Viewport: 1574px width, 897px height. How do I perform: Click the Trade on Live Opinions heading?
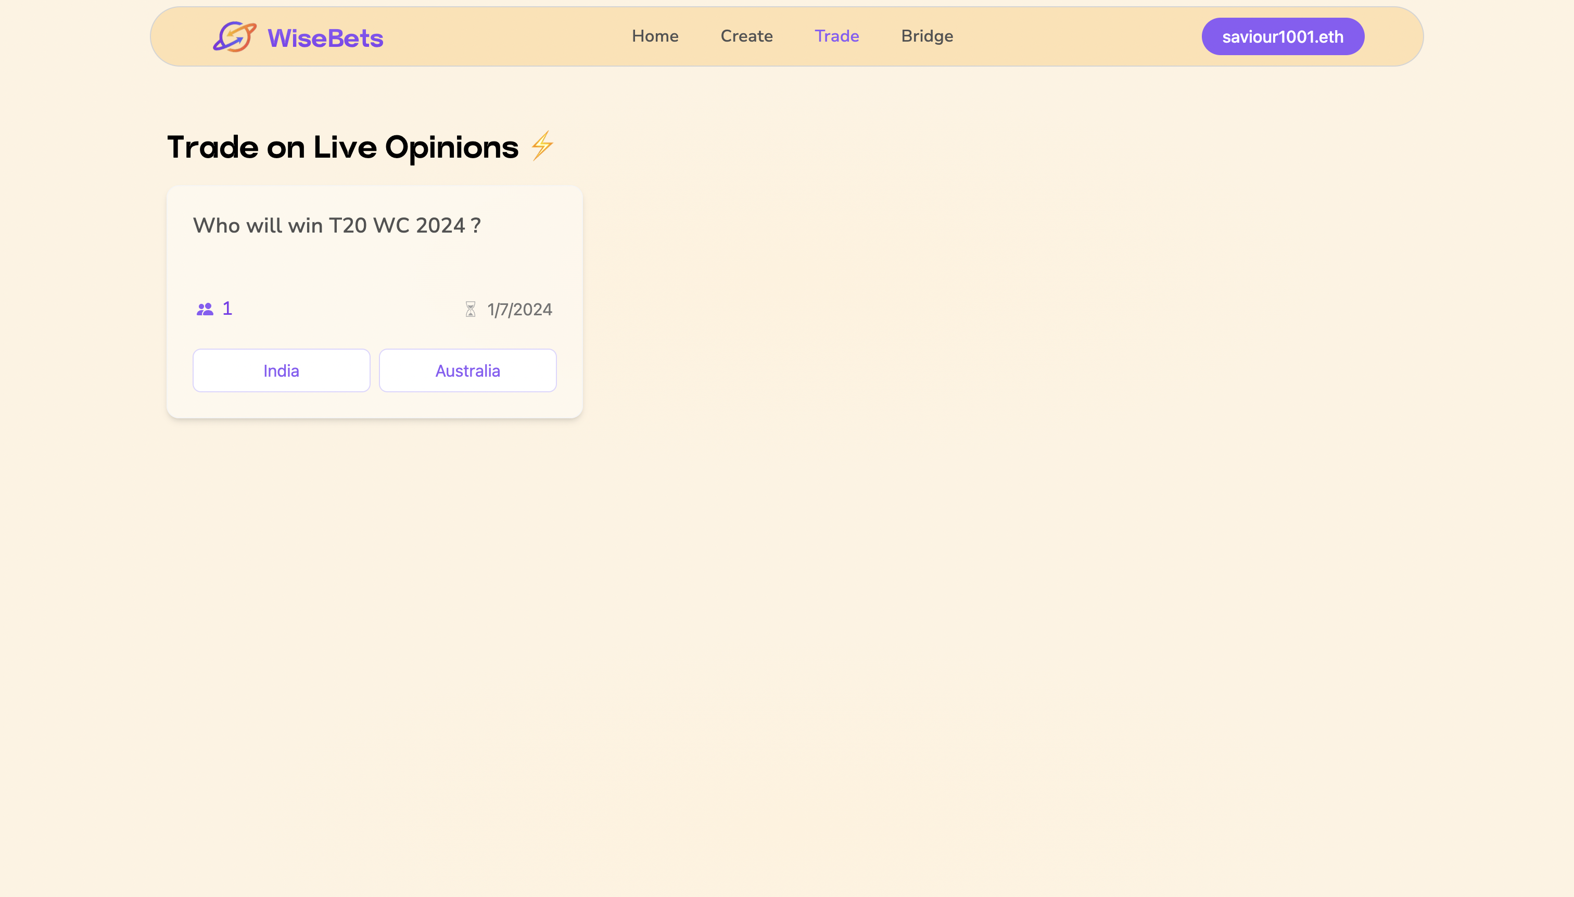[x=342, y=147]
